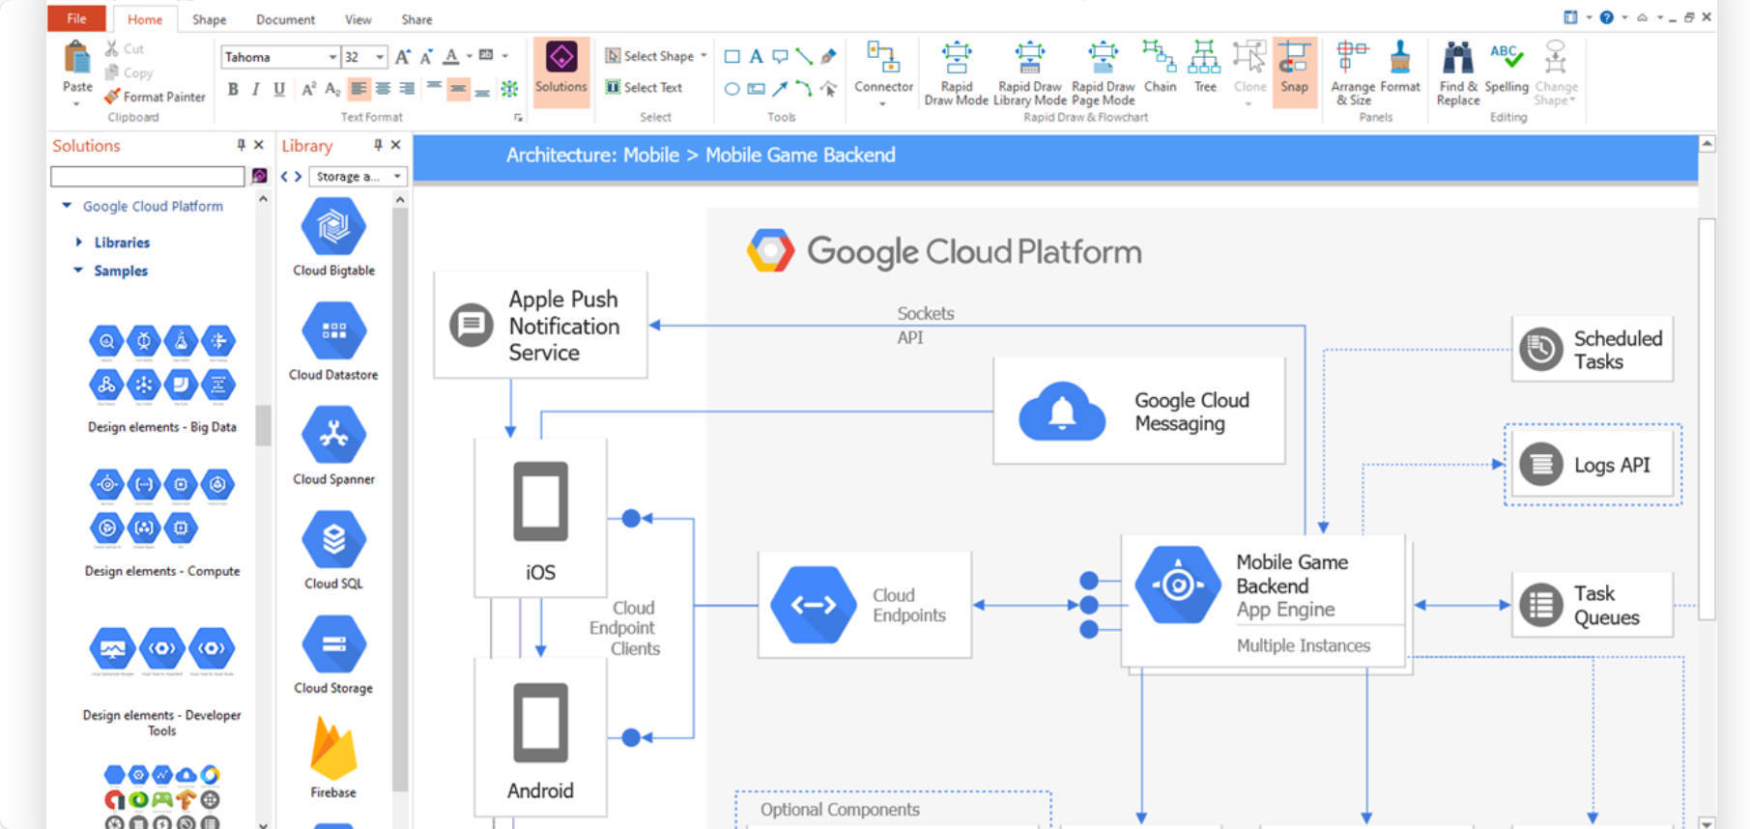This screenshot has height=829, width=1750.
Task: Open the File menu
Action: pyautogui.click(x=76, y=18)
